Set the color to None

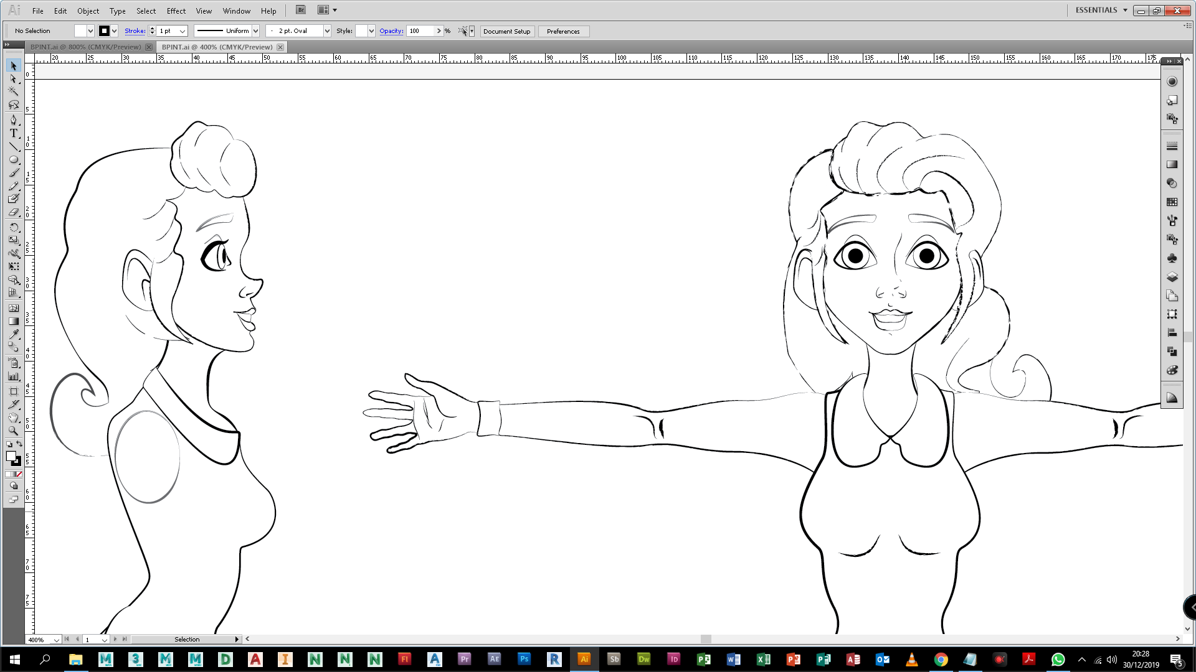point(19,474)
